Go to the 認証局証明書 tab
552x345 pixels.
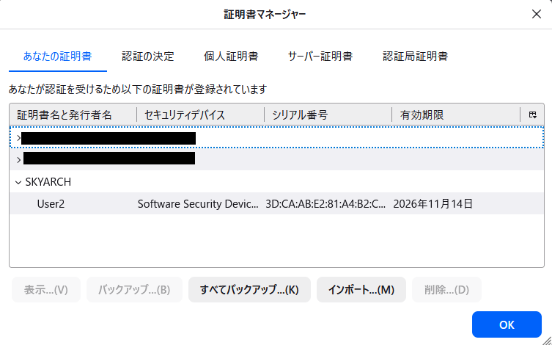pyautogui.click(x=416, y=56)
